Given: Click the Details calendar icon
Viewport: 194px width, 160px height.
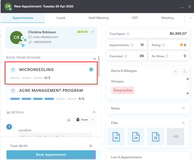Looking at the screenshot, I should click(8, 112).
